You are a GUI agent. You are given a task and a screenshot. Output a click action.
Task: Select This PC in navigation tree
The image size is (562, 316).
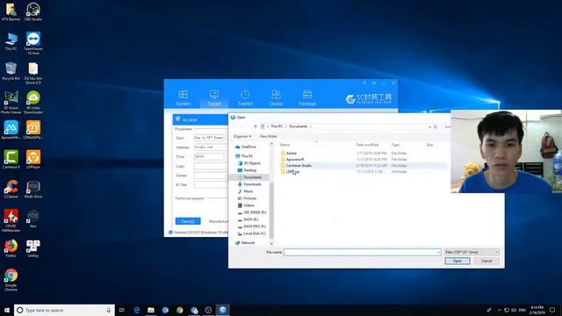click(247, 156)
